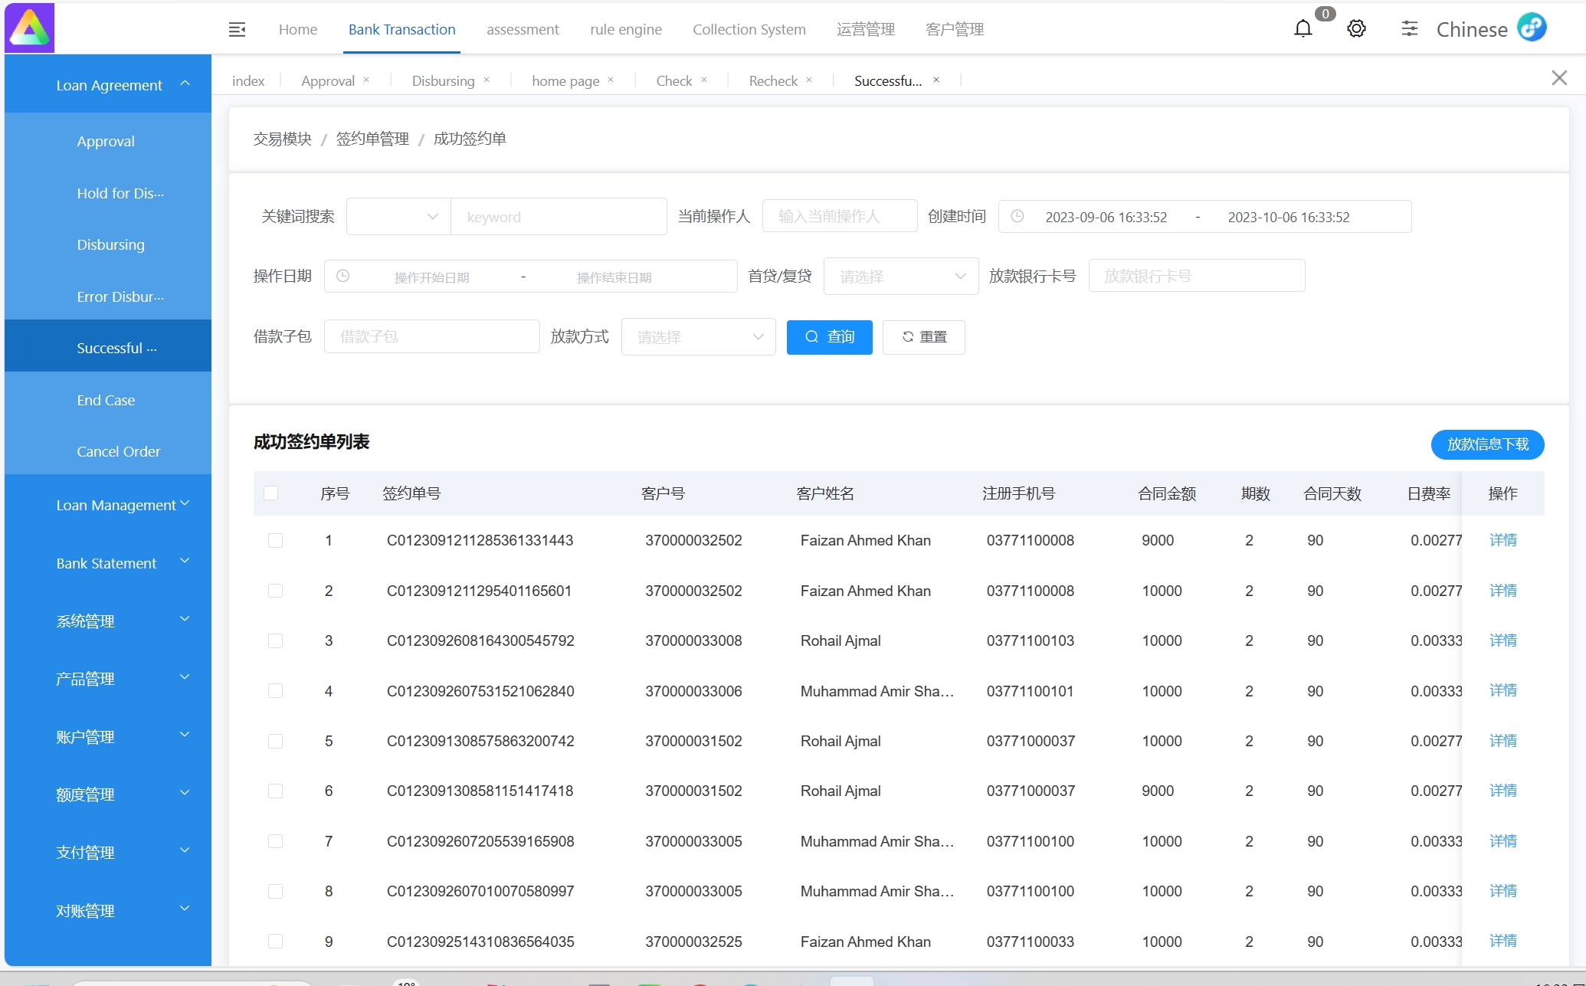The image size is (1586, 986).
Task: Collapse the sidebar with the hamburger icon
Action: tap(237, 29)
